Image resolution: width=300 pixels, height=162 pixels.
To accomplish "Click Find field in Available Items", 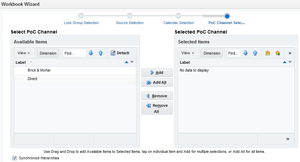I will click(x=74, y=53).
